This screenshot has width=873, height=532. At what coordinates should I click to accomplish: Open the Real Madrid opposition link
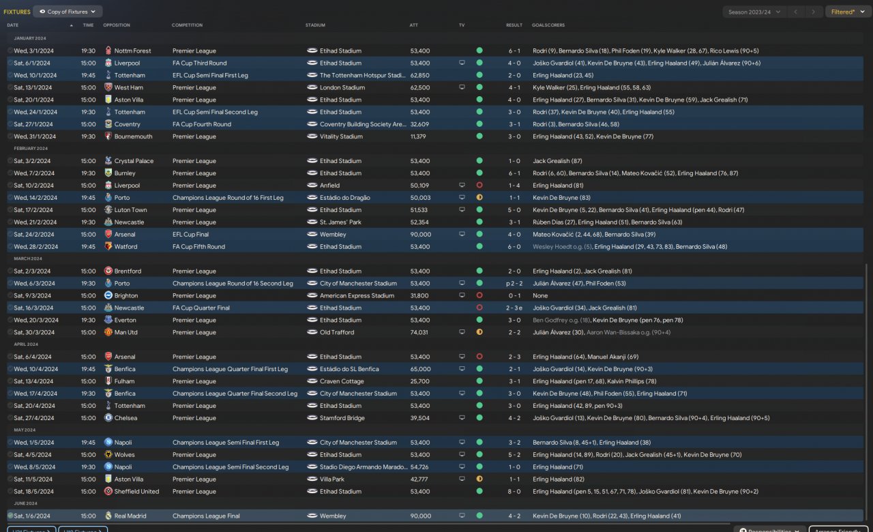pos(130,516)
